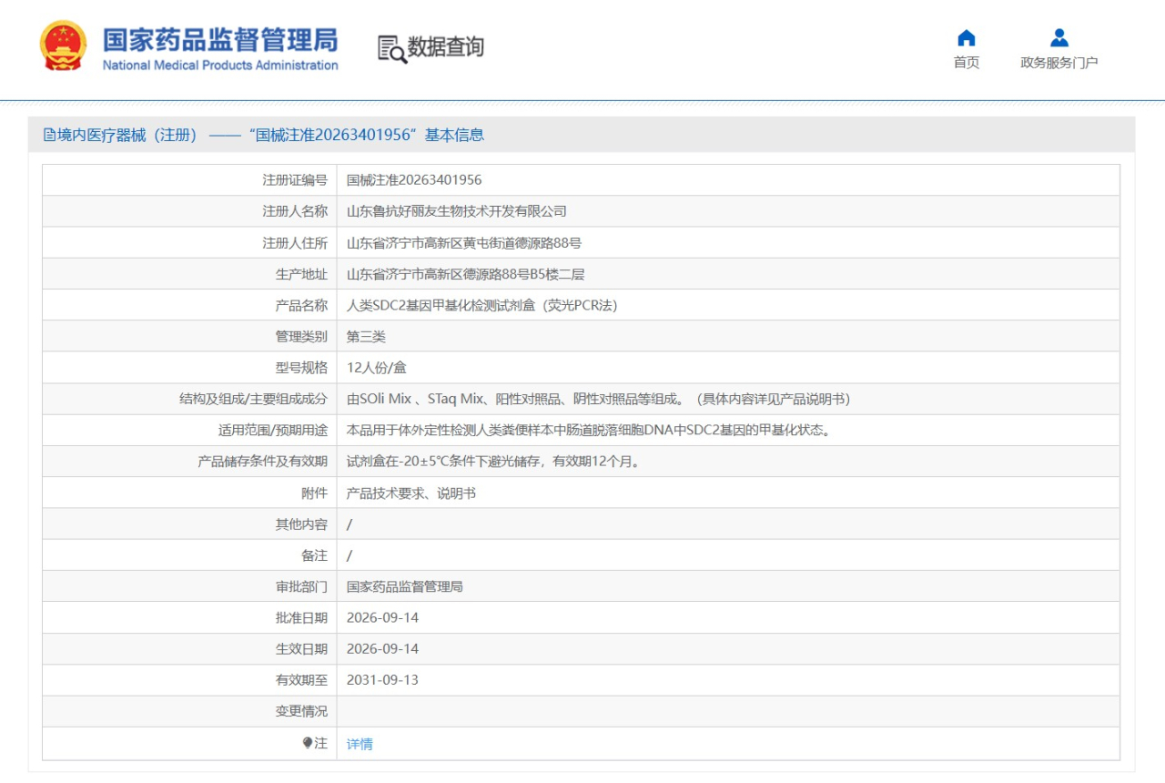Click the 首页 label
Screen dimensions: 1165x783
[x=967, y=63]
